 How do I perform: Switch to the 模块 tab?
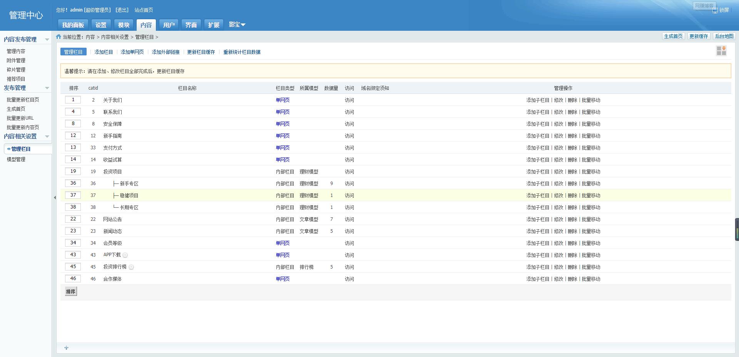coord(124,25)
